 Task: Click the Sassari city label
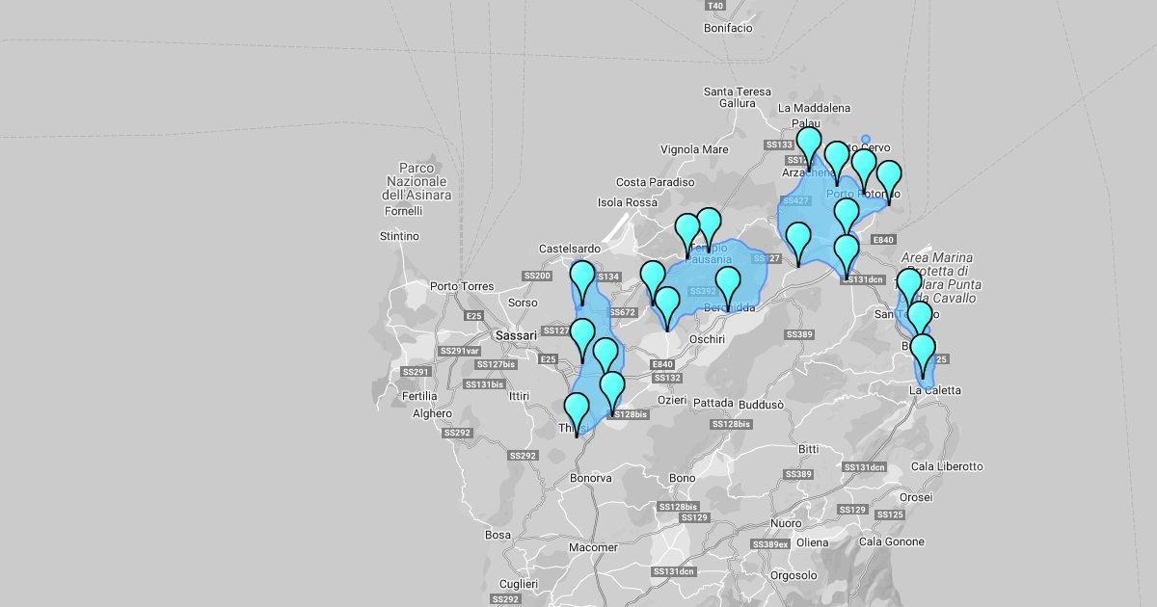(515, 335)
